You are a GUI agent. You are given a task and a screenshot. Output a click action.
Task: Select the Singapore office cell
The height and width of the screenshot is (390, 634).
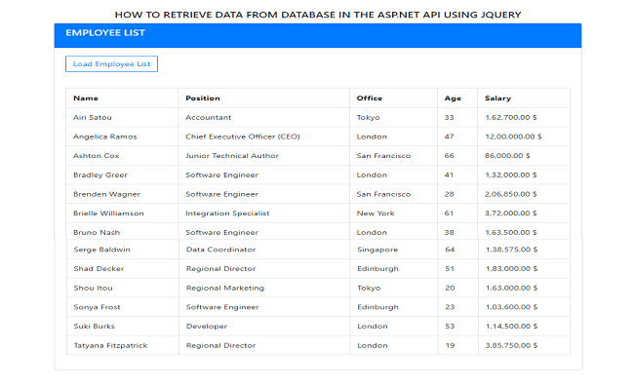[376, 250]
